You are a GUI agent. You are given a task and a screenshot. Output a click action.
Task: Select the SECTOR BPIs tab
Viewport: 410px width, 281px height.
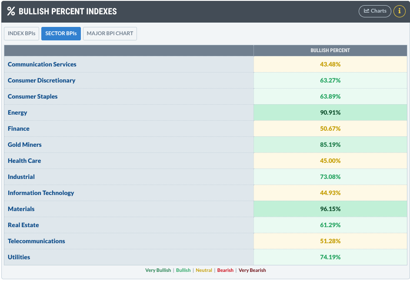coord(61,33)
